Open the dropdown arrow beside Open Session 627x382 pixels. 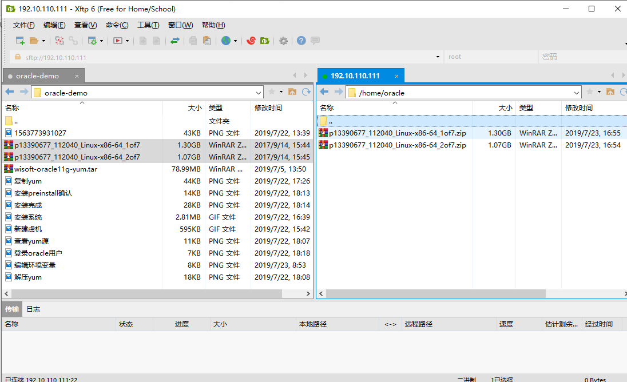click(x=43, y=41)
